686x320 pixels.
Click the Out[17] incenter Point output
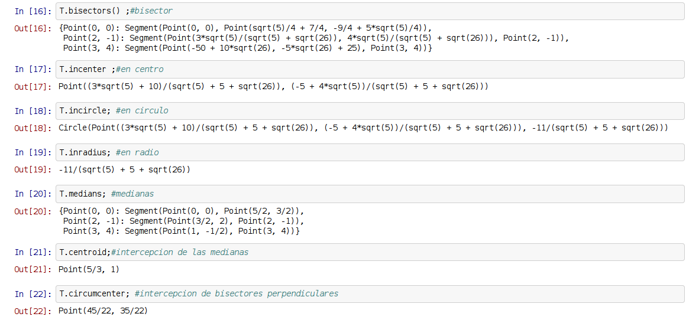(273, 86)
